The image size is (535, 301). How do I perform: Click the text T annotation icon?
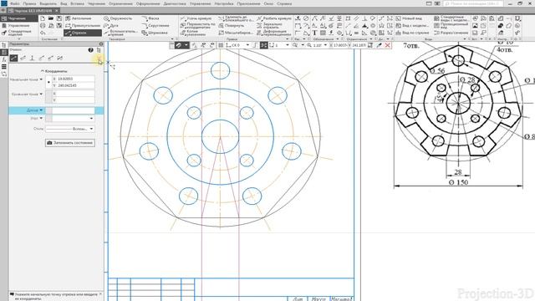[x=314, y=33]
